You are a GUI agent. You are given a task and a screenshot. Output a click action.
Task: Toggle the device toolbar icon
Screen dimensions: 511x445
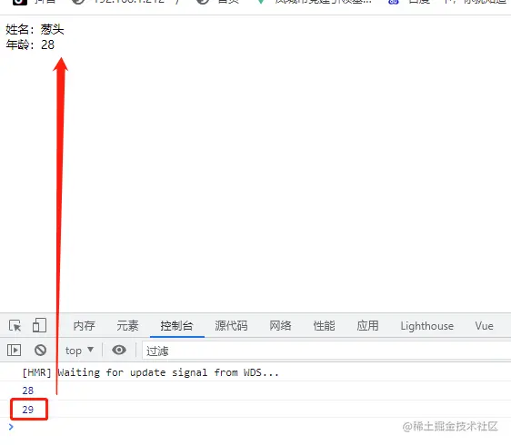[39, 325]
